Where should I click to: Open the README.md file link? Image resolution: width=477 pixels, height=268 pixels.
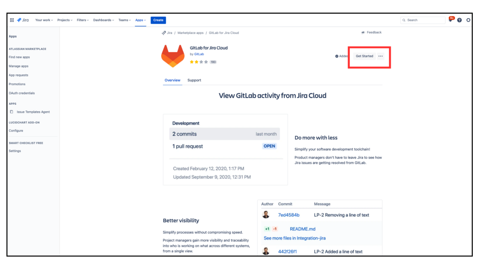click(302, 229)
